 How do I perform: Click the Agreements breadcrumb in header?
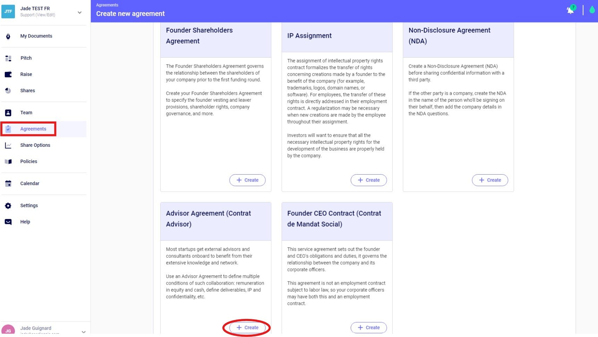(x=107, y=5)
